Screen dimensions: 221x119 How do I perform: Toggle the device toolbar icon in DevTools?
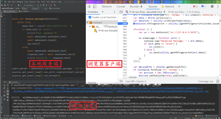(x=94, y=6)
